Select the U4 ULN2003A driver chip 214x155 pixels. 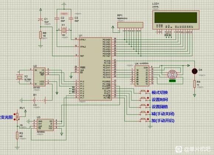142,76
